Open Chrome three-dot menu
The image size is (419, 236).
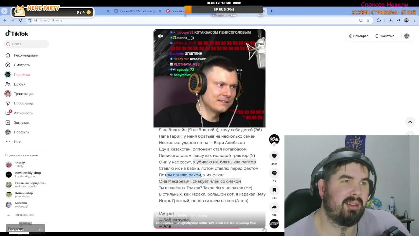(414, 20)
